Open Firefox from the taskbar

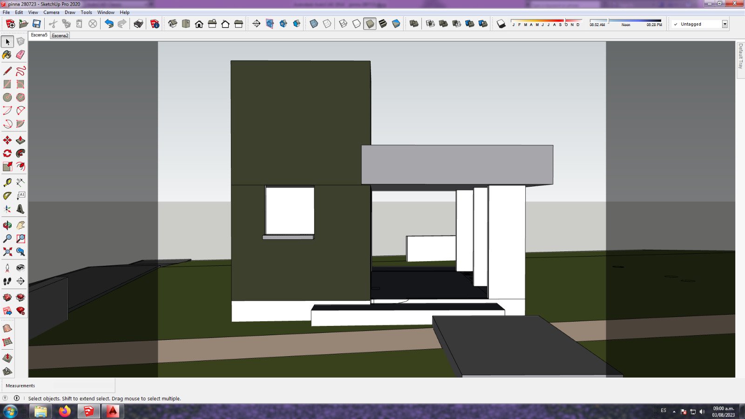pos(65,412)
